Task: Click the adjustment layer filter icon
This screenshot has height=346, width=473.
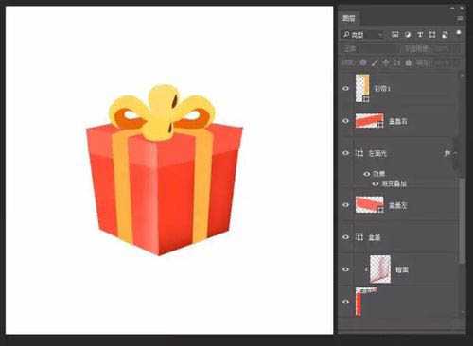Action: (x=408, y=34)
